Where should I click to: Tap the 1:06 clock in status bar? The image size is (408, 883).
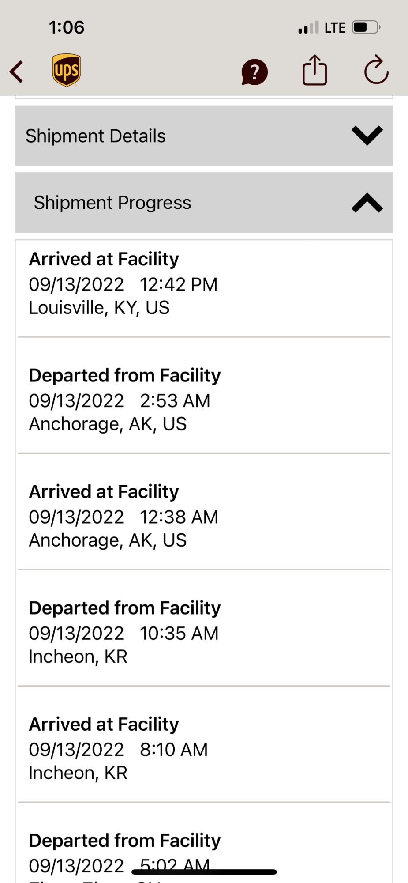pos(67,27)
